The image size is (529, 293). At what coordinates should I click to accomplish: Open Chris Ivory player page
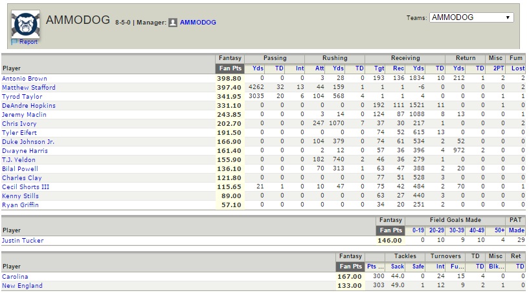pyautogui.click(x=19, y=124)
